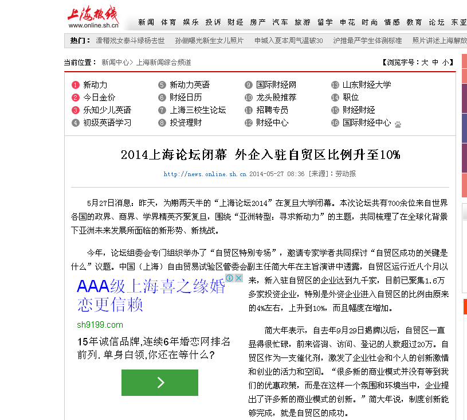Open hot topic 孙俪曝光新生女儿照片
The width and height of the screenshot is (467, 420).
209,41
